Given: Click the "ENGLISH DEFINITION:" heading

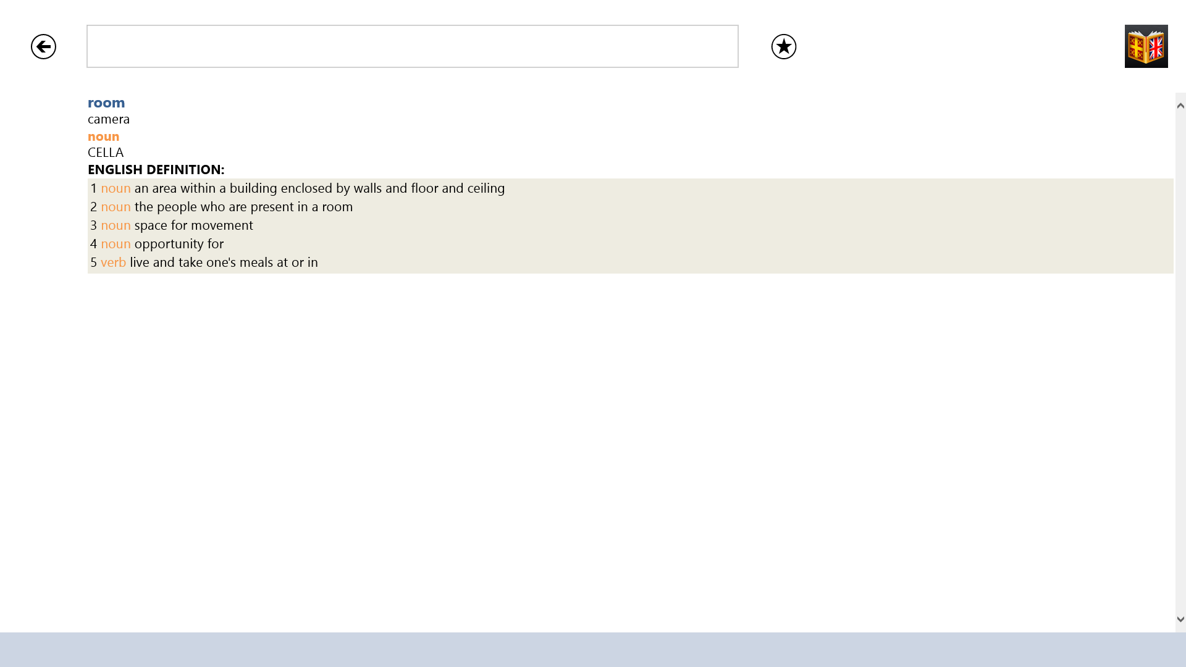Looking at the screenshot, I should (x=156, y=169).
